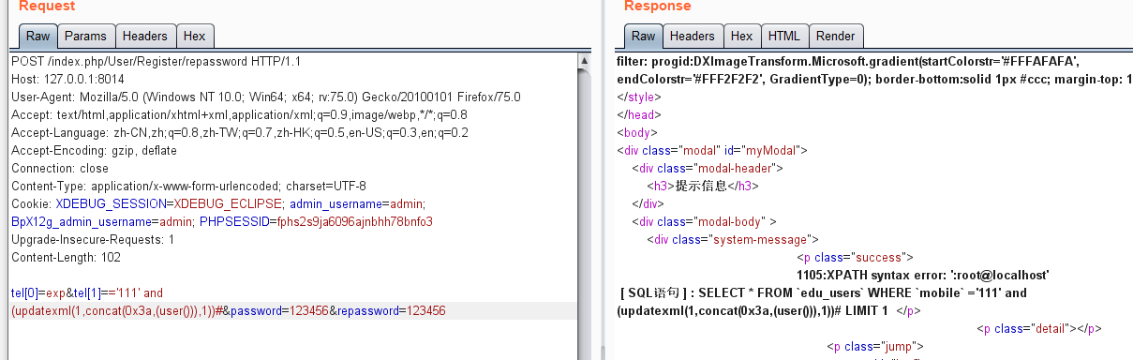Viewport: 1133px width, 360px height.
Task: Click the XDEBUG_ECLIPSE cookie value
Action: click(228, 203)
